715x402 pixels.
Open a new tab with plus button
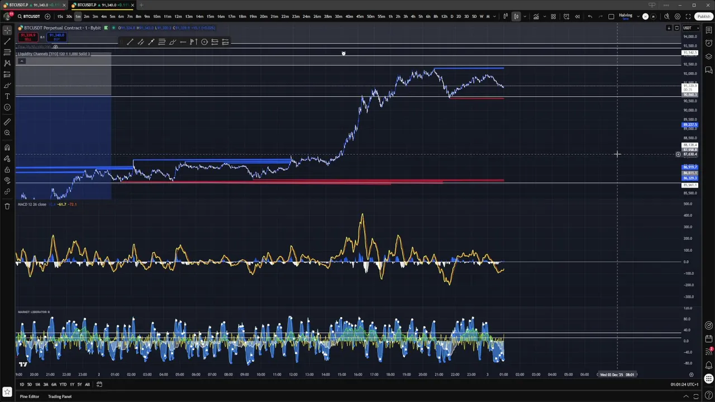(141, 5)
